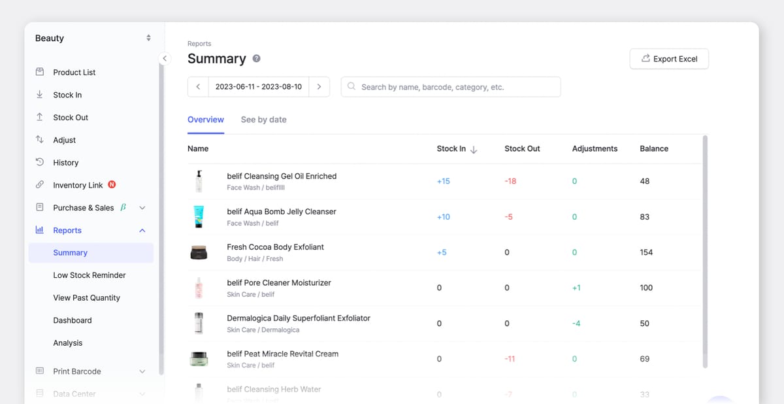Viewport: 784px width, 404px height.
Task: Select the Stock In sidebar icon
Action: click(41, 94)
